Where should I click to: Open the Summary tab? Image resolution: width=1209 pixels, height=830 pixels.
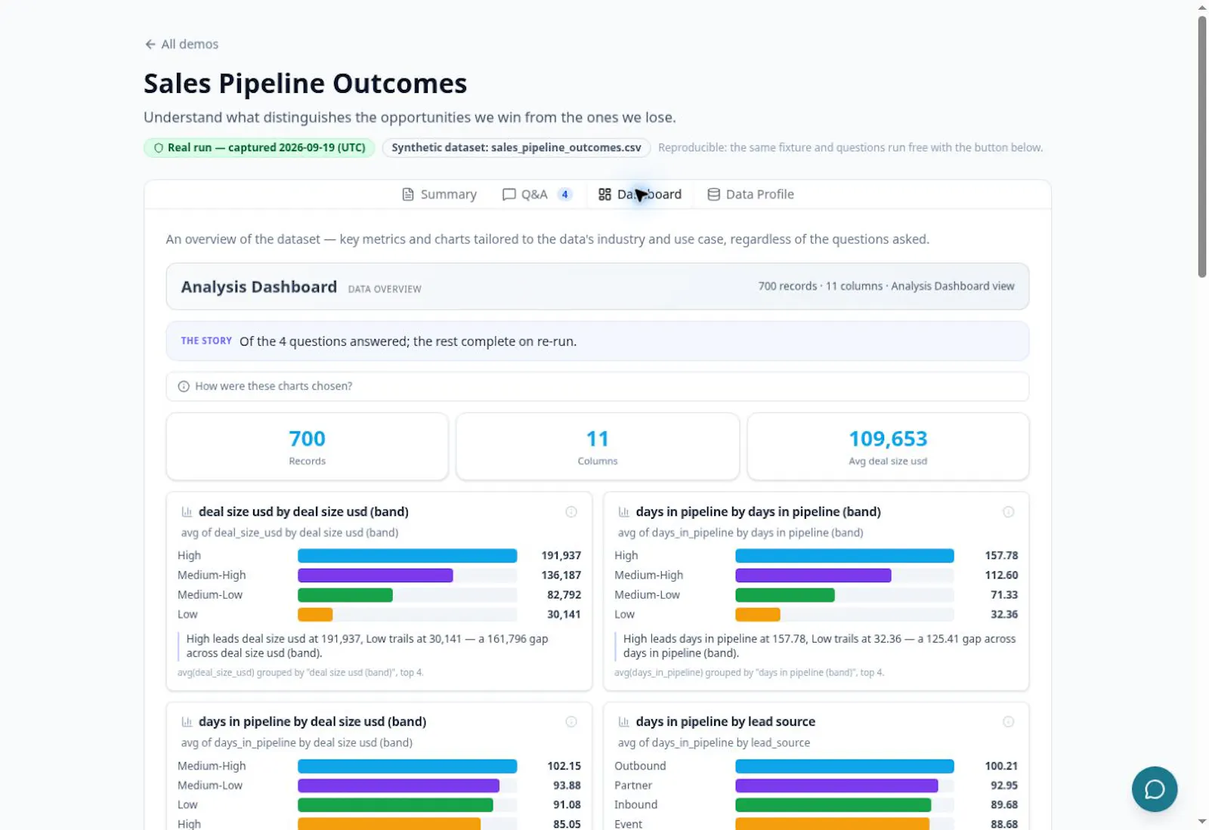(x=439, y=195)
